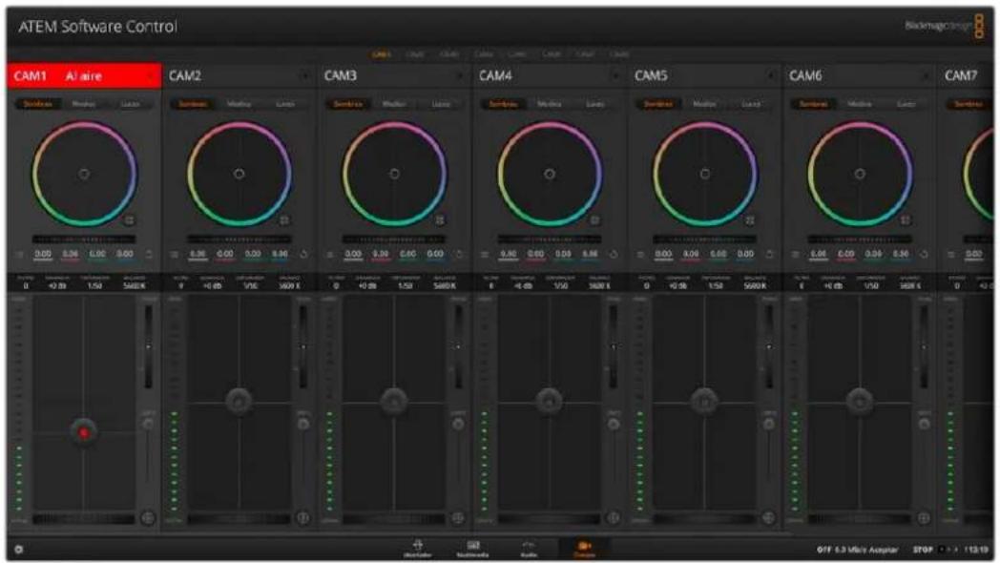Select Medios for CAM4
Screen dimensions: 1000x563
click(549, 104)
